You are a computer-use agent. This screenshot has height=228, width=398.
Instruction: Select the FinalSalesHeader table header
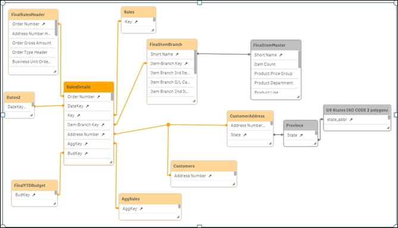point(33,15)
